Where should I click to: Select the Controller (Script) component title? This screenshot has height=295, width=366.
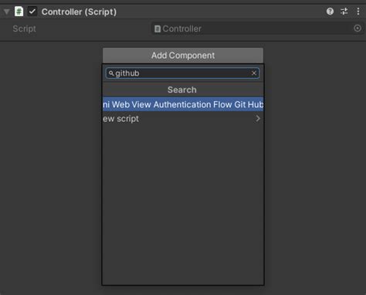point(79,12)
